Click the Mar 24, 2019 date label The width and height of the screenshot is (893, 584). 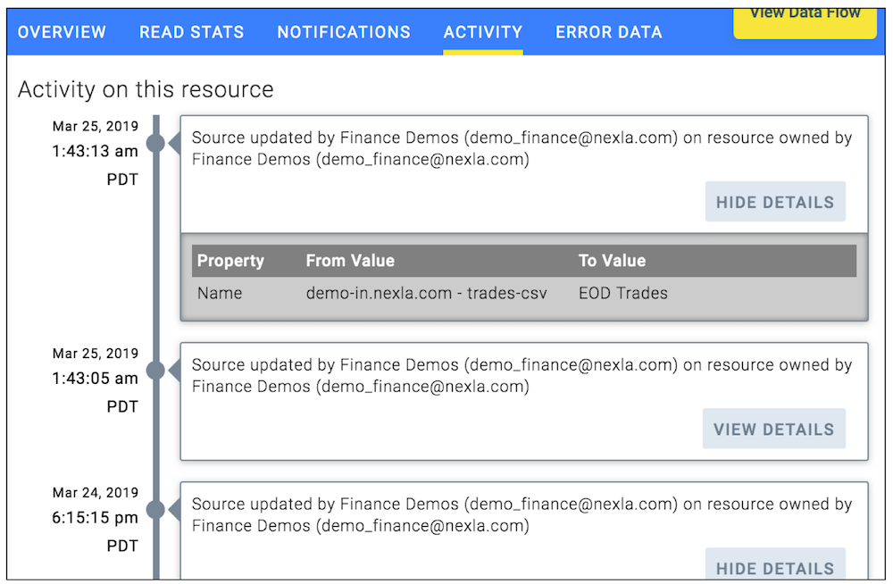coord(96,492)
